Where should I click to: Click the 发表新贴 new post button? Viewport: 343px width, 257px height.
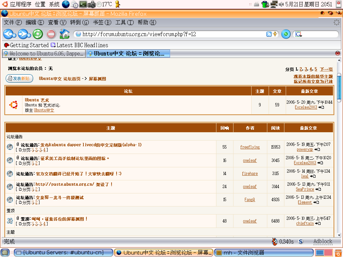pyautogui.click(x=19, y=78)
